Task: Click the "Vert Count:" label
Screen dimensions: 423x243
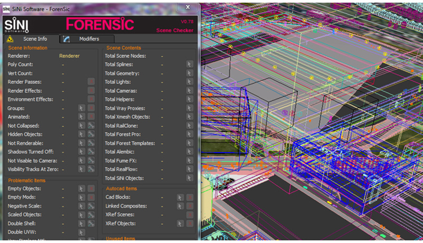Action: [20, 73]
